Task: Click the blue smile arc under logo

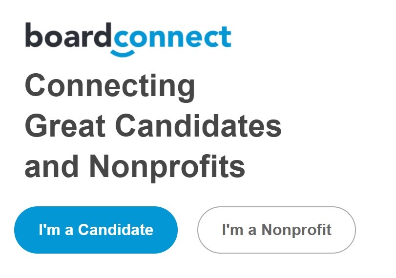Action: click(x=123, y=53)
